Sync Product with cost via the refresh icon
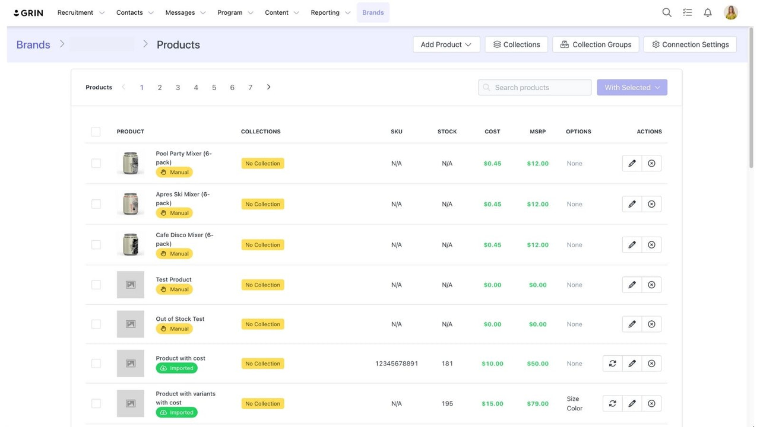This screenshot has height=427, width=760. 612,363
